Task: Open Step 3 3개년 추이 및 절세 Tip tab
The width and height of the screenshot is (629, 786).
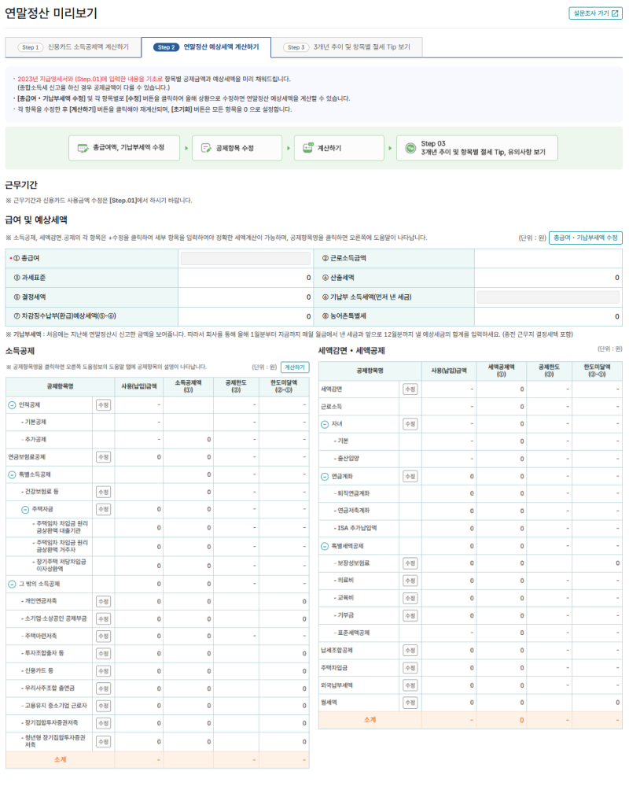Action: click(x=347, y=47)
